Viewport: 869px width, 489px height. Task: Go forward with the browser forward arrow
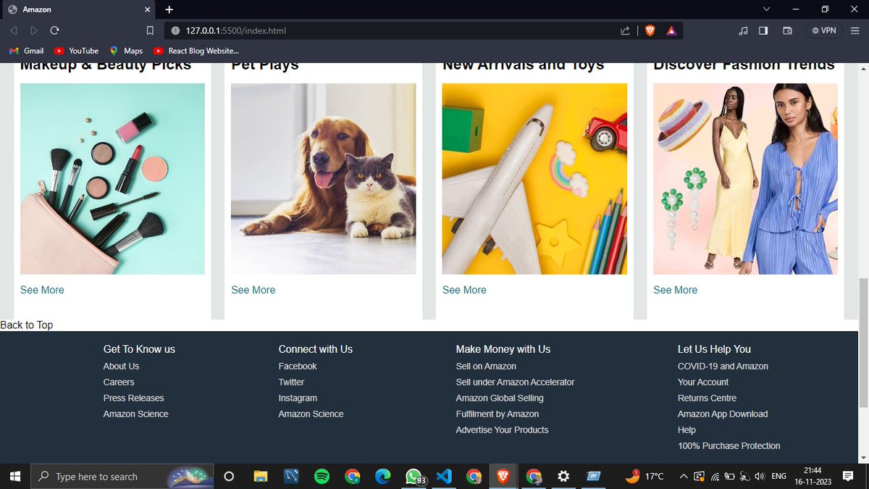click(34, 30)
